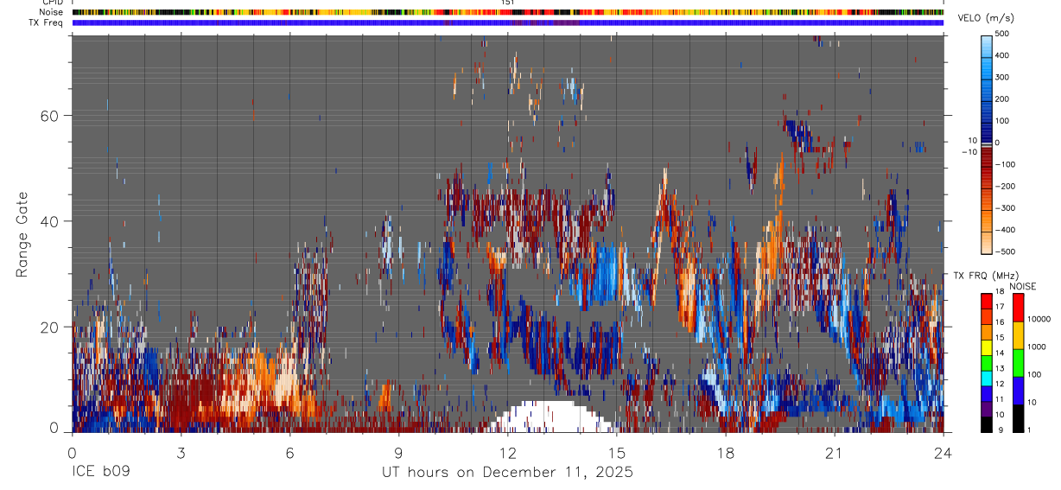Click the '6' tick on UT hours axis
1061x490 pixels.
290,452
